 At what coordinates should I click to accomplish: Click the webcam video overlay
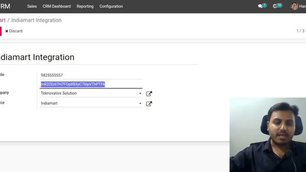coord(268,135)
